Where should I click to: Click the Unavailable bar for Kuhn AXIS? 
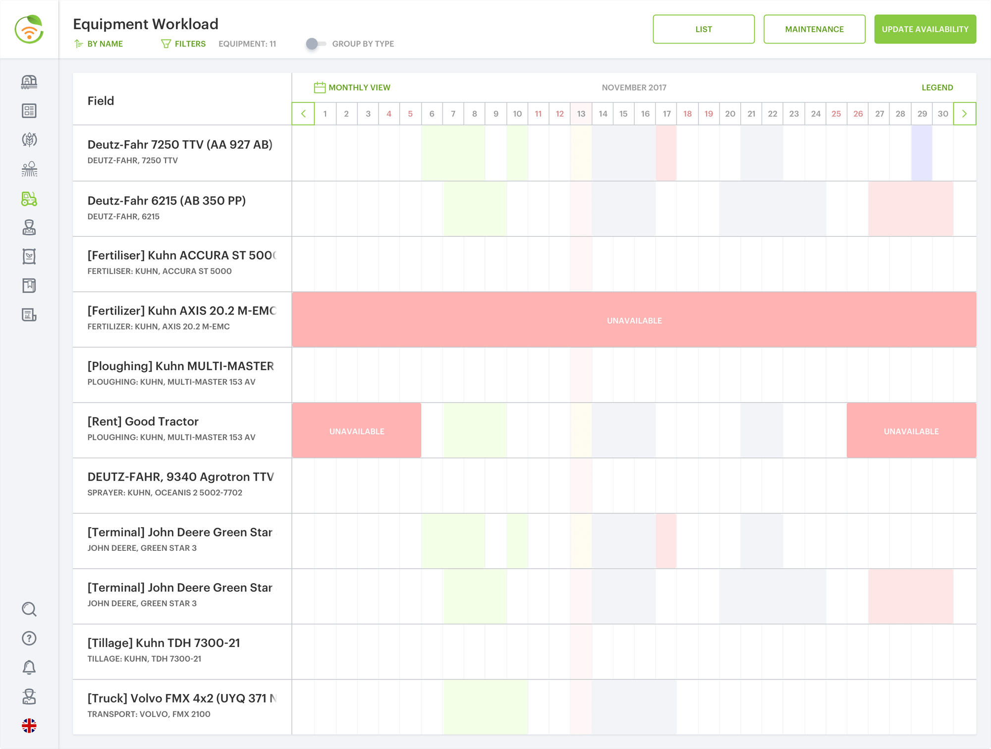point(634,321)
